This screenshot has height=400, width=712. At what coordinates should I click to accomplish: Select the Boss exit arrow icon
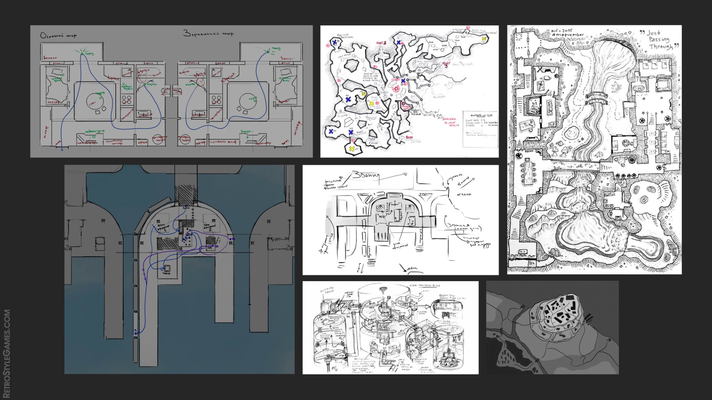(x=401, y=137)
